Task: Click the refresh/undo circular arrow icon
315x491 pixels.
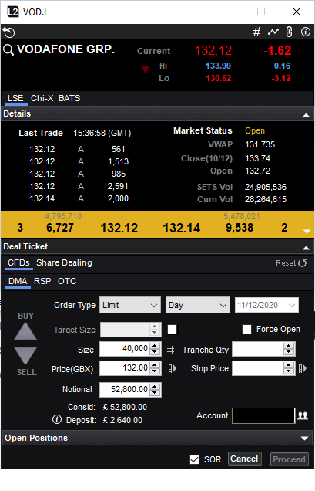Action: point(8,32)
